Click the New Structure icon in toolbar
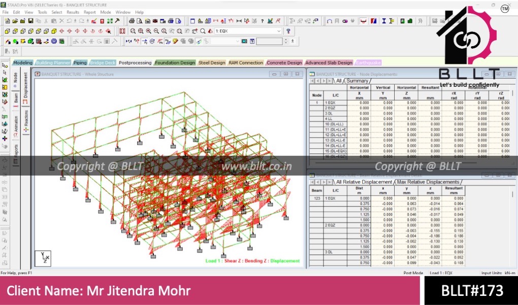This screenshot has height=305, width=518. [x=7, y=21]
